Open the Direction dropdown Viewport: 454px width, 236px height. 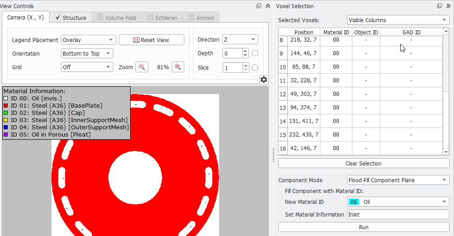[x=240, y=39]
